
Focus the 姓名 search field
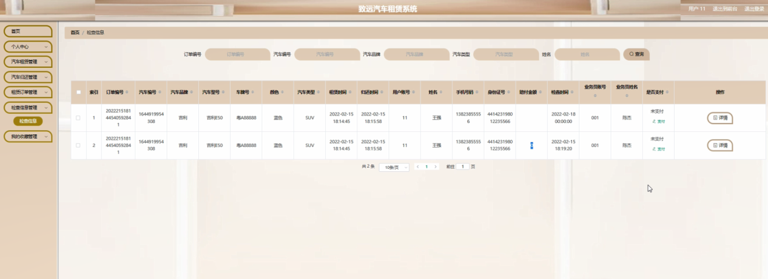[x=587, y=54]
